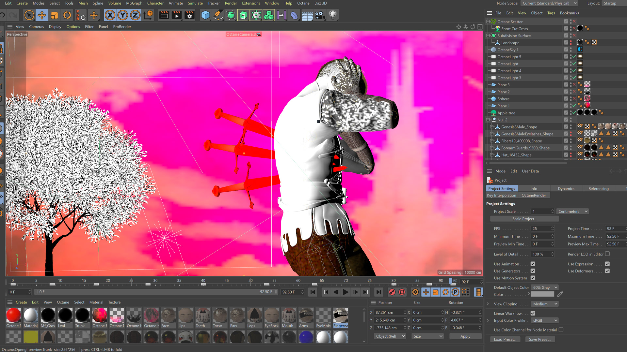Enable Render LOD in Editor checkbox
Viewport: 627px width, 352px height.
607,254
